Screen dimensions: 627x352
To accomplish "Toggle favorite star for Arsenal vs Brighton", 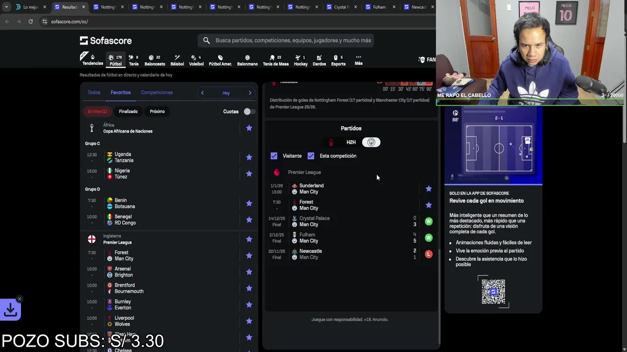I will (x=249, y=272).
